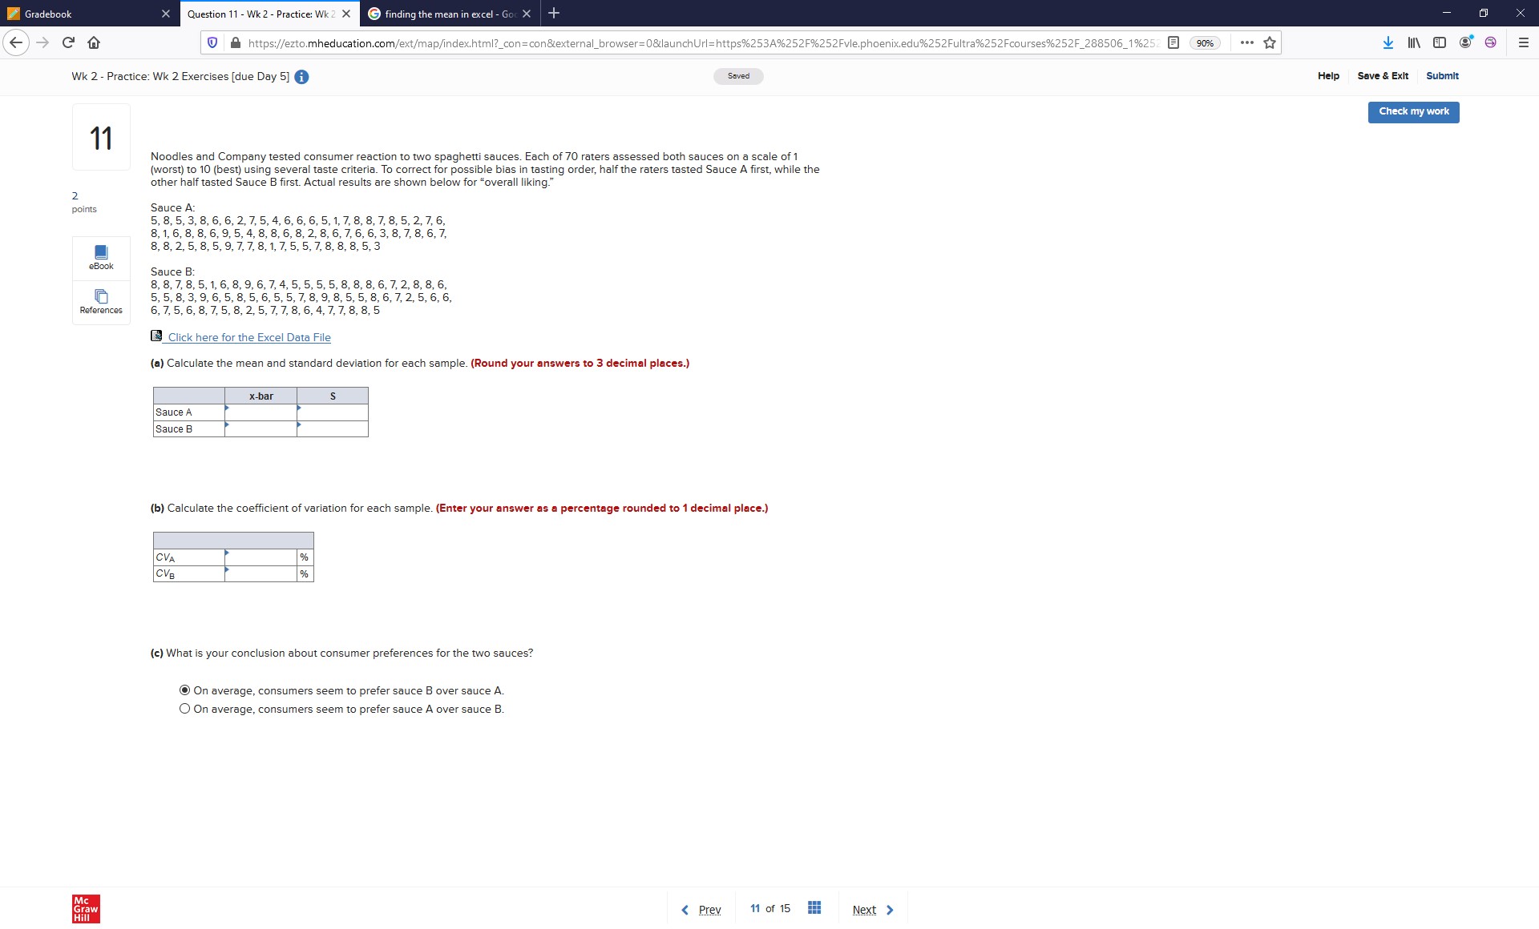Select "prefer sauce A over sauce B" option
Image resolution: width=1539 pixels, height=929 pixels.
click(x=185, y=709)
